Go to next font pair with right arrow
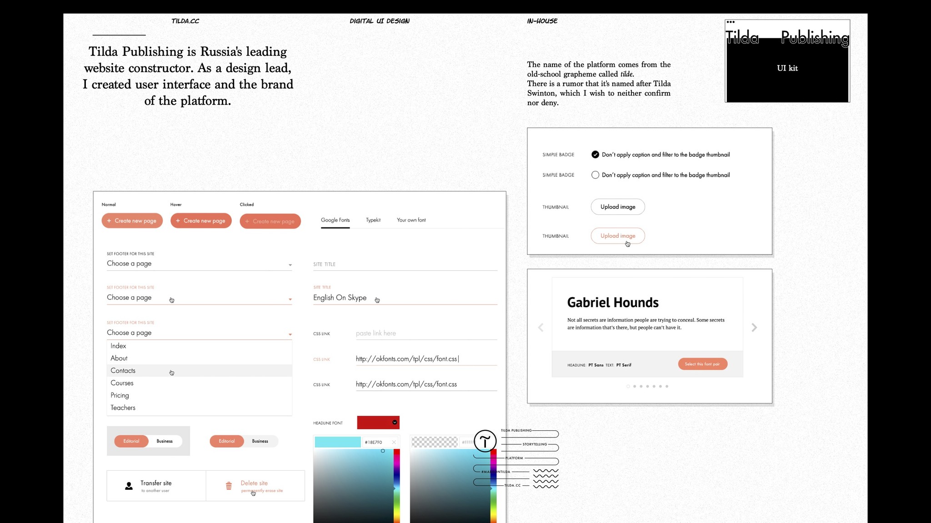This screenshot has height=523, width=931. click(754, 328)
